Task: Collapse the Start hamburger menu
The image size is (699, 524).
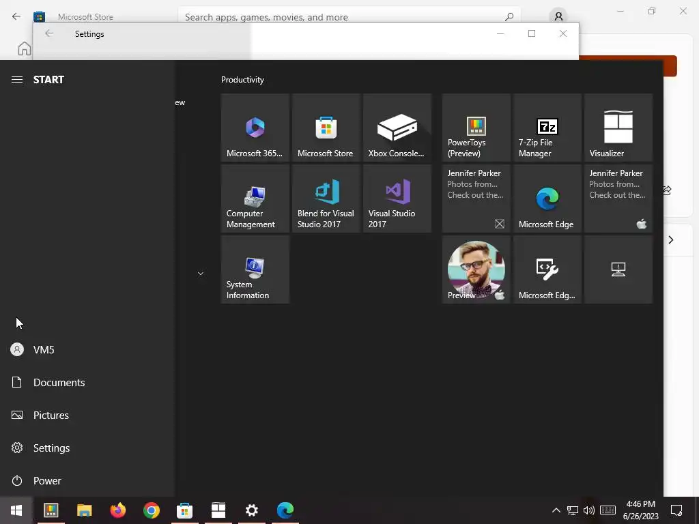Action: (x=17, y=80)
